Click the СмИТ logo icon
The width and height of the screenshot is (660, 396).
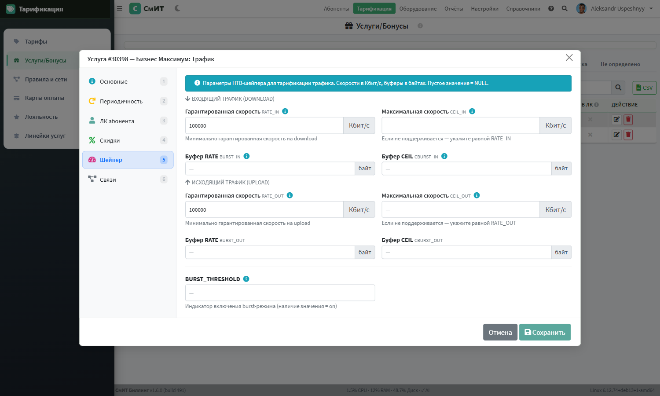(135, 8)
